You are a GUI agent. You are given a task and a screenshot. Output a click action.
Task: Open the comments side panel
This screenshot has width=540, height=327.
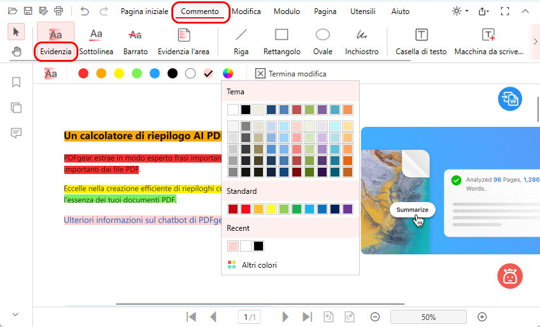(16, 133)
